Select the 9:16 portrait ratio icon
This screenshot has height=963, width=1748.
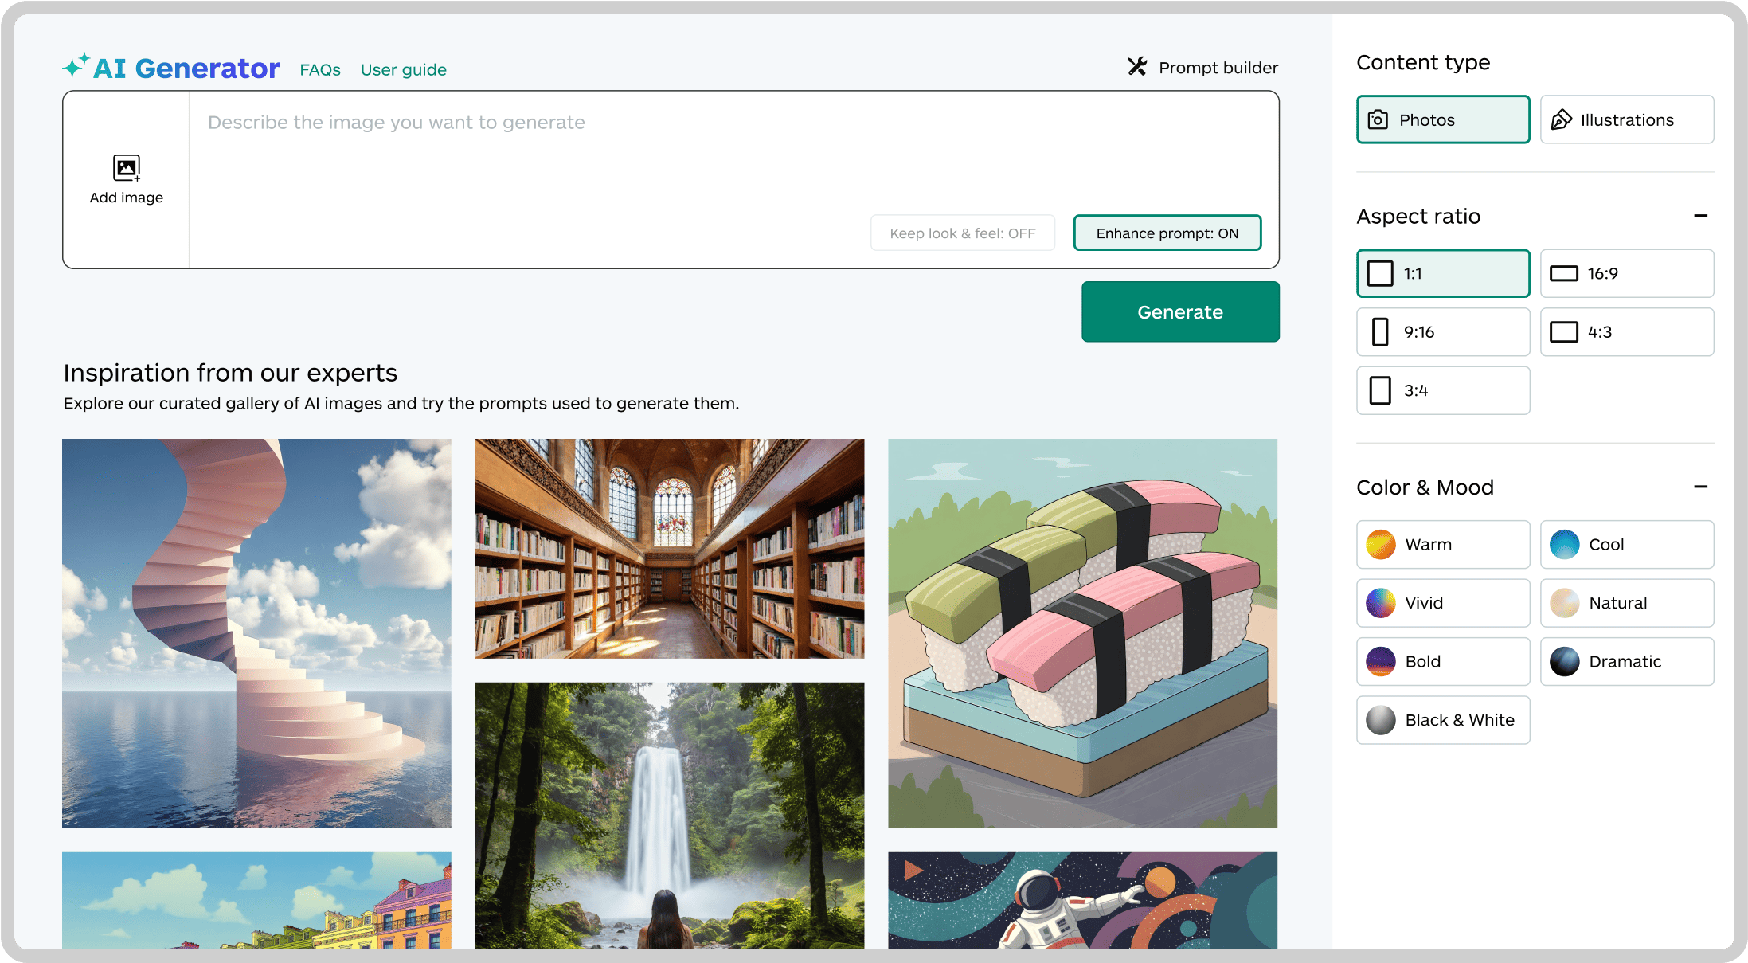point(1380,331)
